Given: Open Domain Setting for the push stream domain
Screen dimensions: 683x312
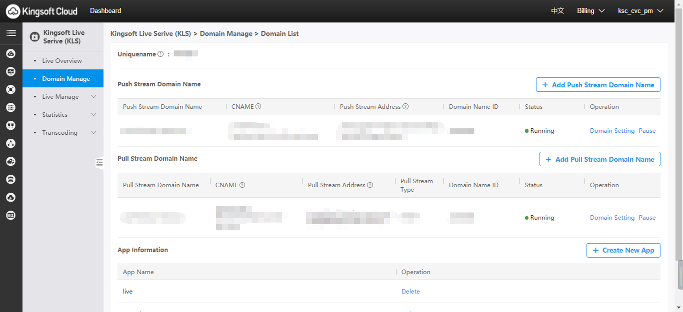Looking at the screenshot, I should (x=612, y=131).
